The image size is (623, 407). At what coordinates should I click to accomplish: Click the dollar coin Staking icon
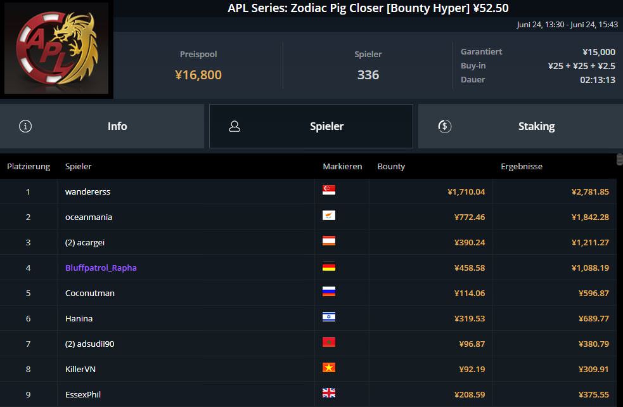(x=444, y=126)
